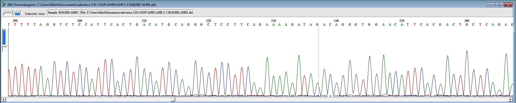Click position label 340

(336, 21)
